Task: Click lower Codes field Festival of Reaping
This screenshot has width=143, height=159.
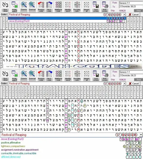Action: [67, 84]
